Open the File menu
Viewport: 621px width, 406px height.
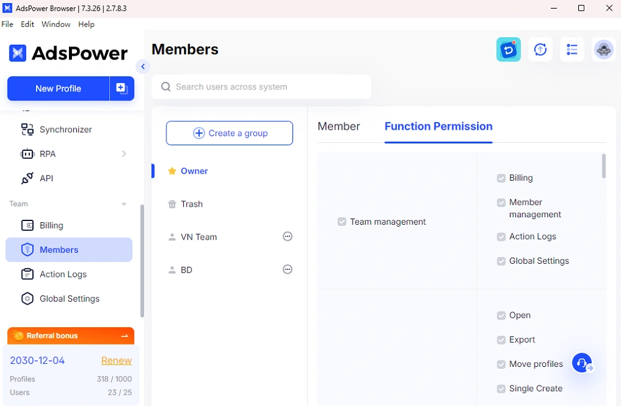point(7,24)
